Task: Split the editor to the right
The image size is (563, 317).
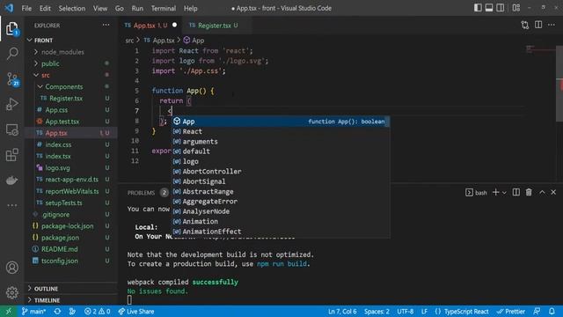Action: pos(538,26)
